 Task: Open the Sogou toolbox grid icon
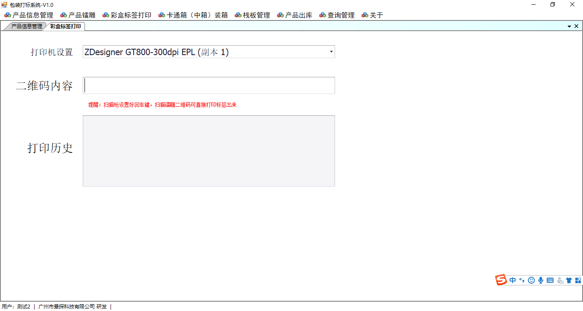578,280
